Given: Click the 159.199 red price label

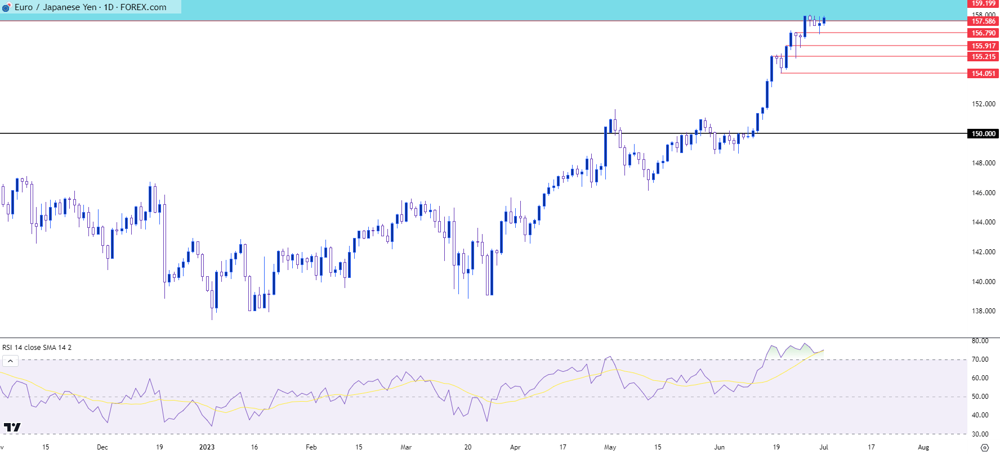Looking at the screenshot, I should point(983,3).
